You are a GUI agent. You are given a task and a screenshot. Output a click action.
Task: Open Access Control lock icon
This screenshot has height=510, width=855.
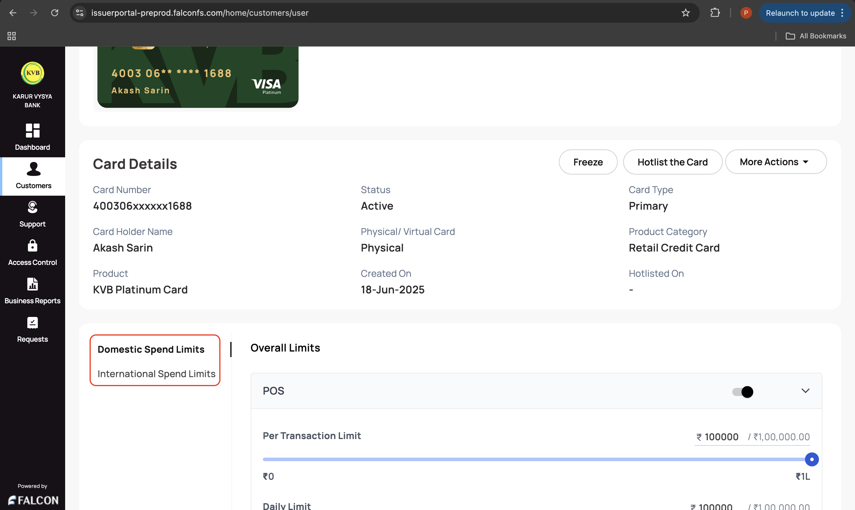(x=33, y=246)
